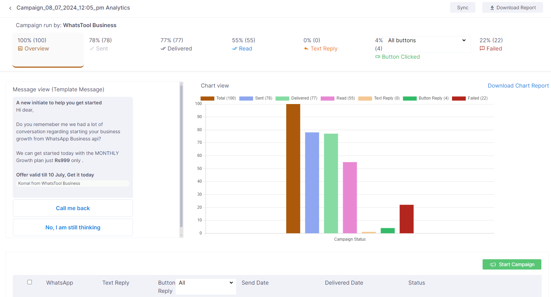
Task: Toggle the Failed (22) legend series
Action: [x=470, y=98]
